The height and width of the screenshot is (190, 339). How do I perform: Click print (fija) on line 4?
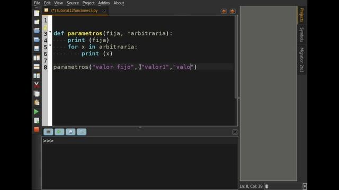pyautogui.click(x=88, y=40)
